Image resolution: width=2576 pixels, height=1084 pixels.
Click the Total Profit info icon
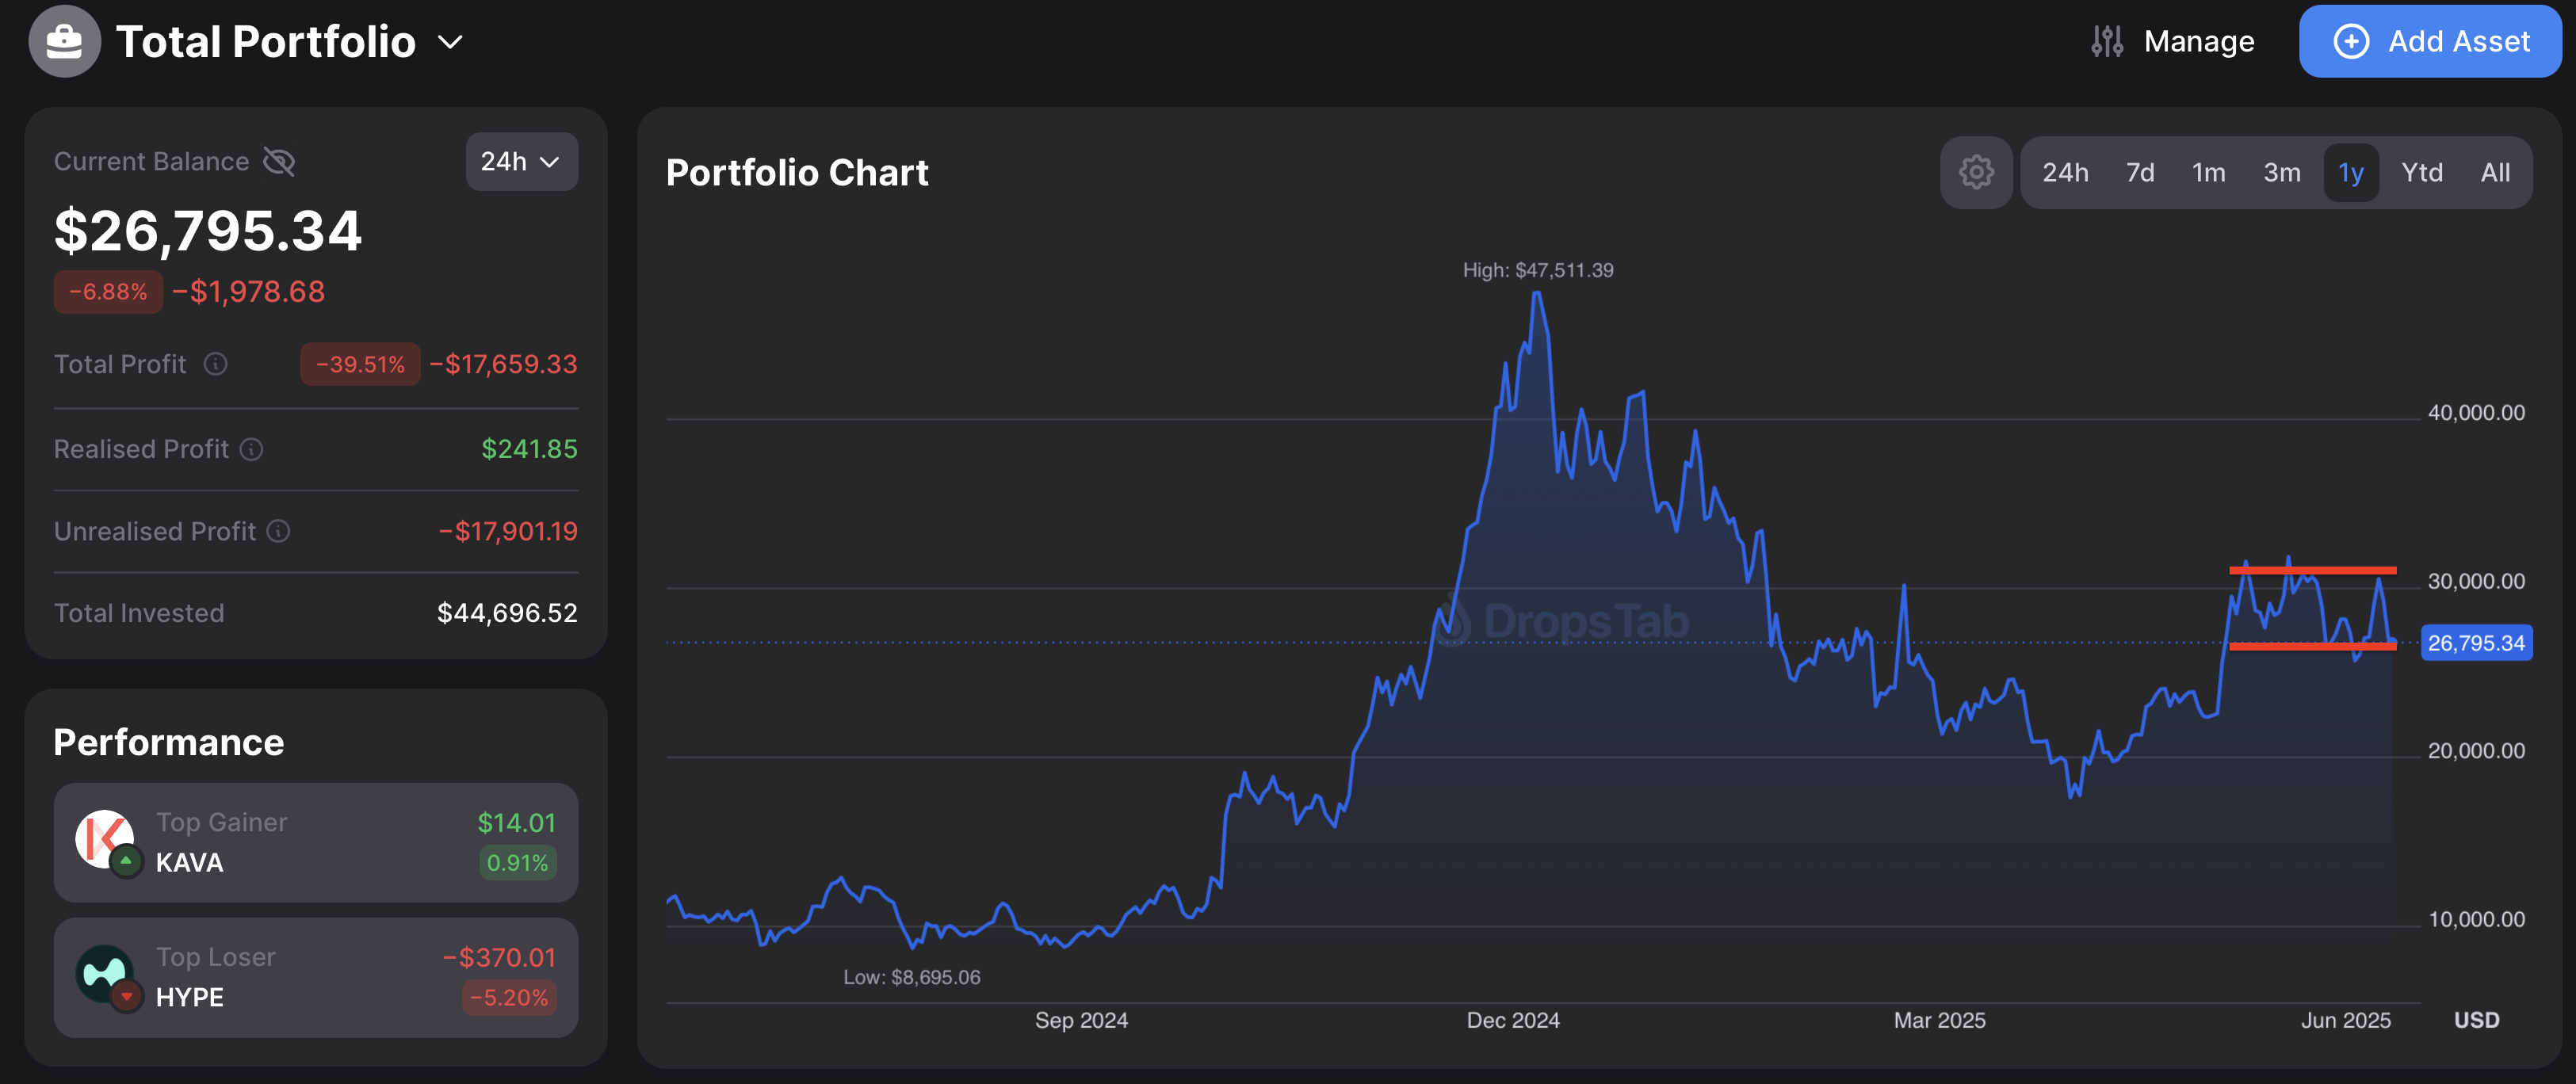[216, 364]
